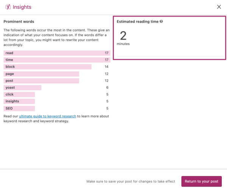Click the Prominent words heading
227x193 pixels.
tap(19, 22)
